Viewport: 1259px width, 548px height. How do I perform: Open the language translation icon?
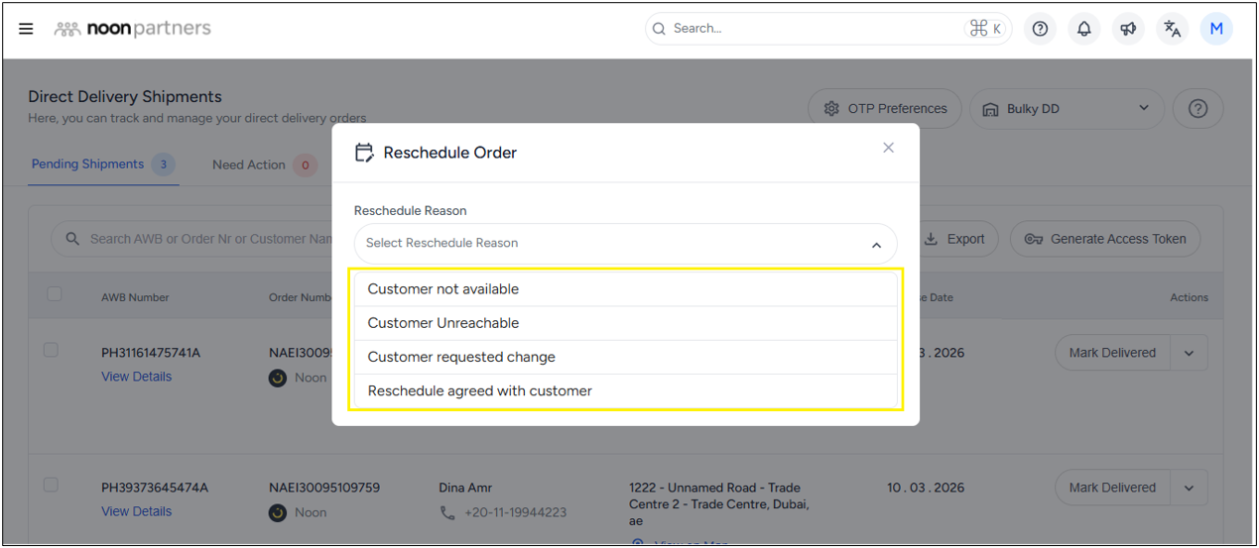(1173, 29)
